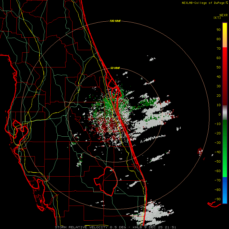This screenshot has height=229, width=229.
Task: Select the positive 50 value on velocity scale
Action: click(x=219, y=67)
